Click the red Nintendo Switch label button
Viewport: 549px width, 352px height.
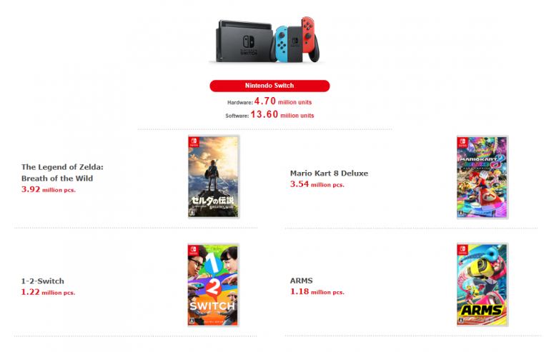(x=269, y=86)
